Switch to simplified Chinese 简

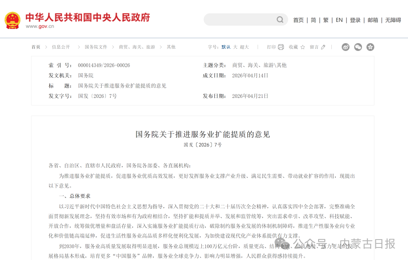tap(313, 20)
